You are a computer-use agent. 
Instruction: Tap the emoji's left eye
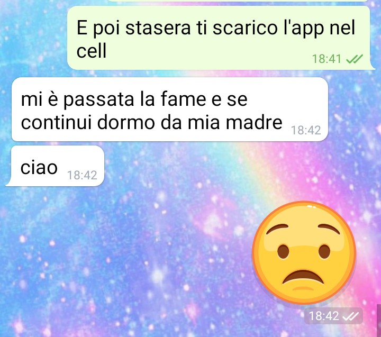pyautogui.click(x=284, y=251)
